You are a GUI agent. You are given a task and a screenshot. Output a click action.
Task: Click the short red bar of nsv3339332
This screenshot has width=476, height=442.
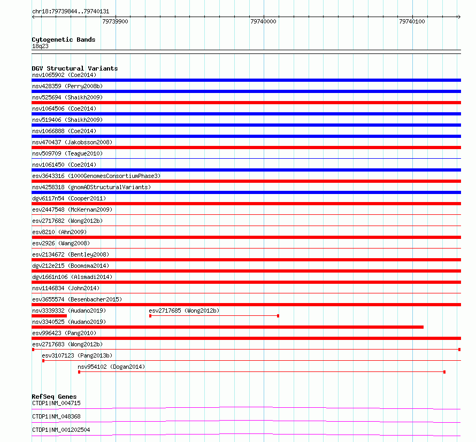tap(49, 316)
